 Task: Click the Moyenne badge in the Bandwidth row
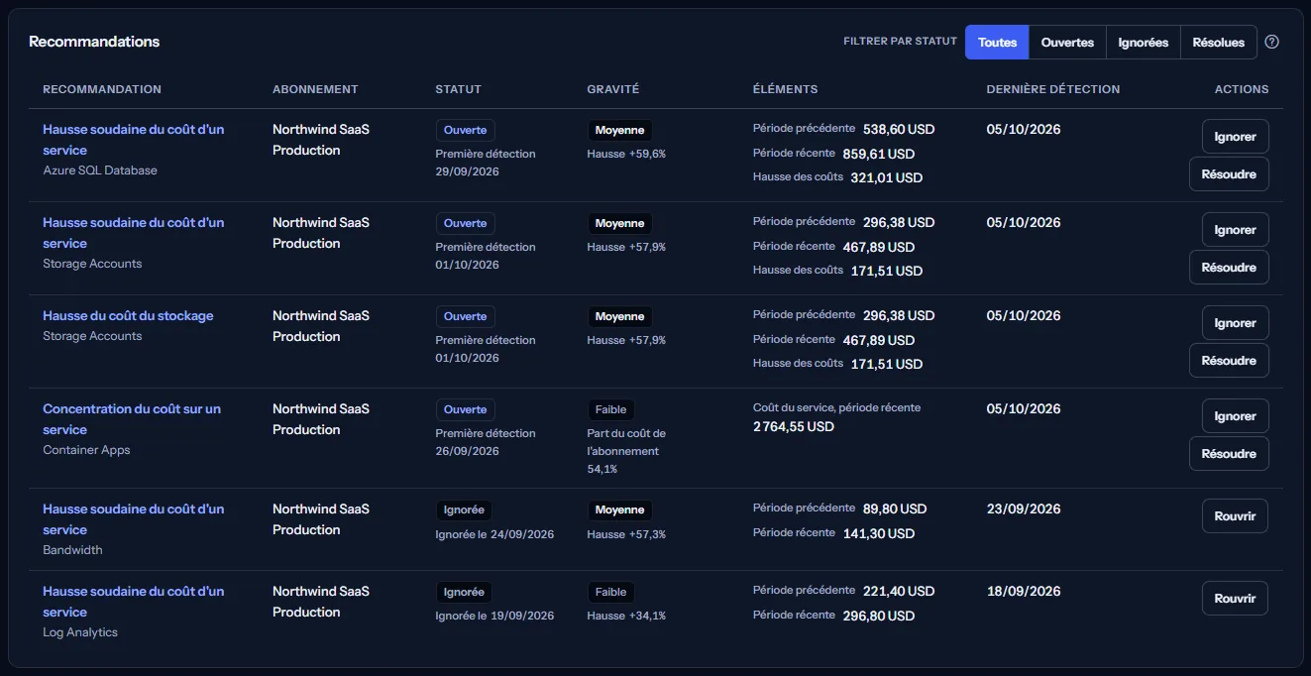point(619,509)
